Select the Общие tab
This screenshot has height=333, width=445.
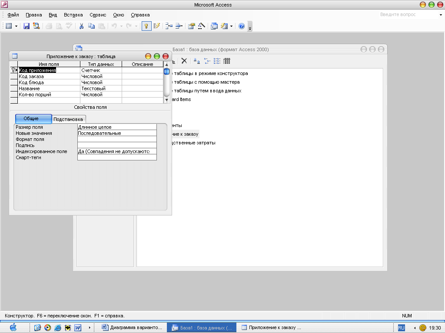point(33,119)
